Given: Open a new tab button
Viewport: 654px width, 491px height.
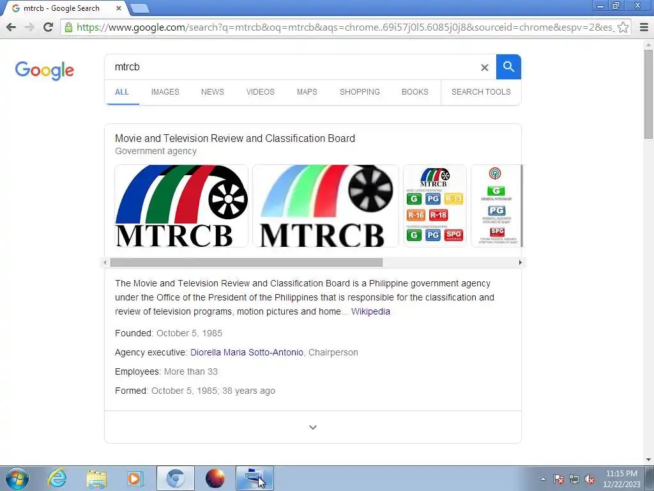Looking at the screenshot, I should pos(140,8).
